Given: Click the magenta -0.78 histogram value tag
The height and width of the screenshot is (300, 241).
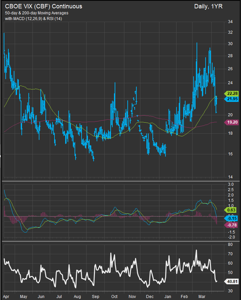Looking at the screenshot, I should (x=231, y=225).
